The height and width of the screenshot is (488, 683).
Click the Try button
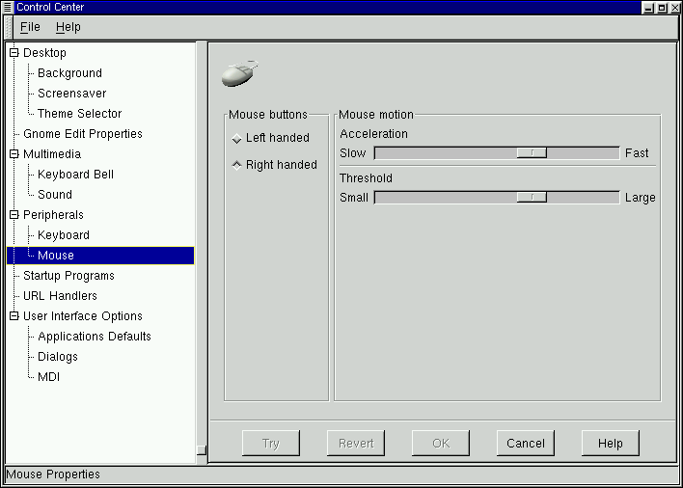coord(271,444)
